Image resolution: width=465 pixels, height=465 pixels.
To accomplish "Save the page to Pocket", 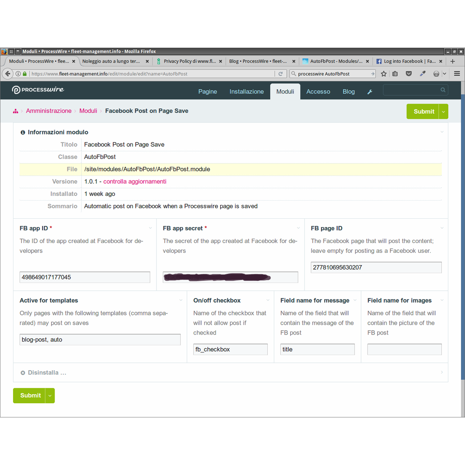I will pyautogui.click(x=409, y=73).
